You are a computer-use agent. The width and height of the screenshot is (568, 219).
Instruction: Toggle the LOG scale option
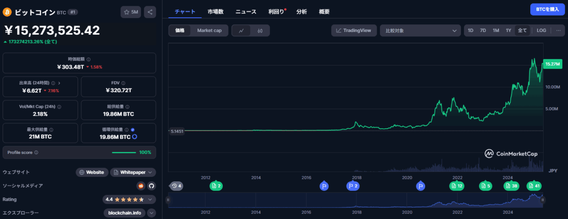click(x=541, y=31)
